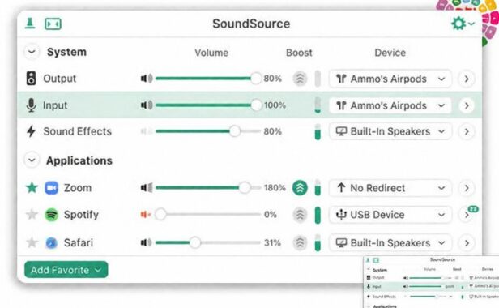Click the Safari volume slider

[x=208, y=242]
